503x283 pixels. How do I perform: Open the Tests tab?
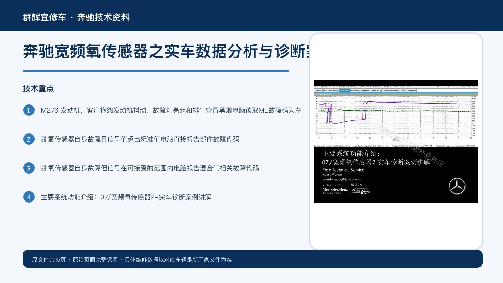pos(403,91)
